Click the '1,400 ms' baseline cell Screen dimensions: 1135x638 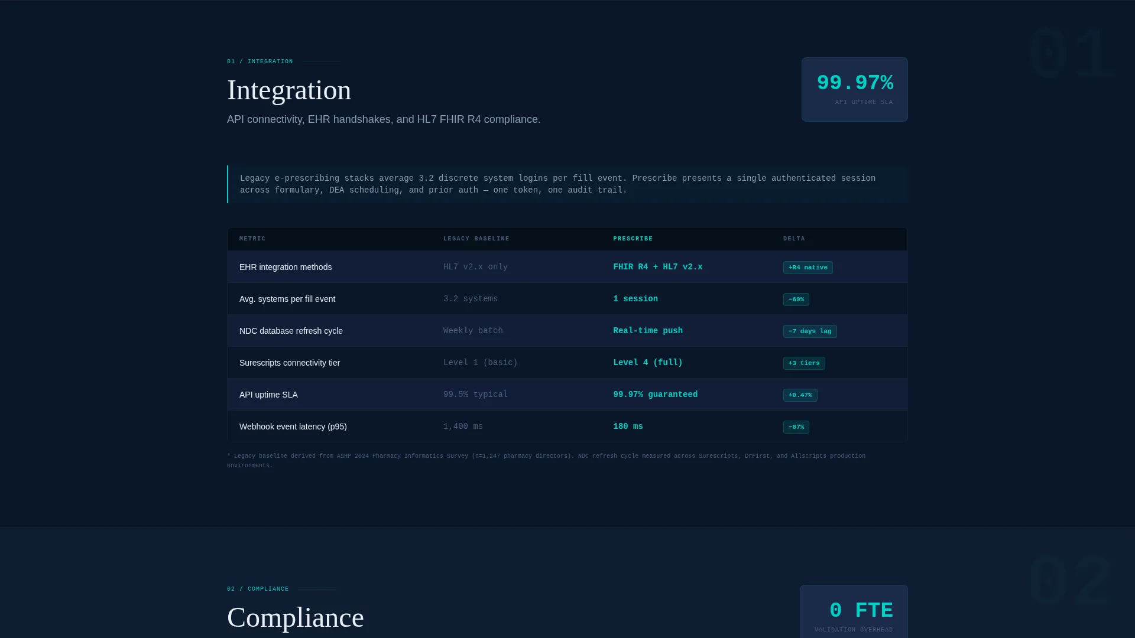(463, 427)
